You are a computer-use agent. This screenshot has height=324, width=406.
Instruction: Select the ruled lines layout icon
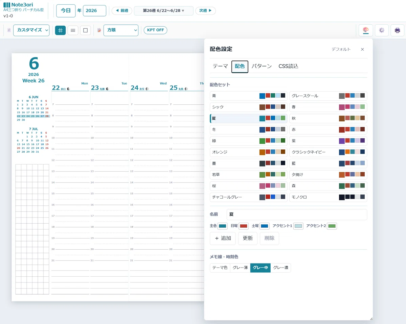[73, 30]
